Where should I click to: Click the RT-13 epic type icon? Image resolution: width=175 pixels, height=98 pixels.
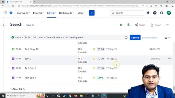(13, 59)
